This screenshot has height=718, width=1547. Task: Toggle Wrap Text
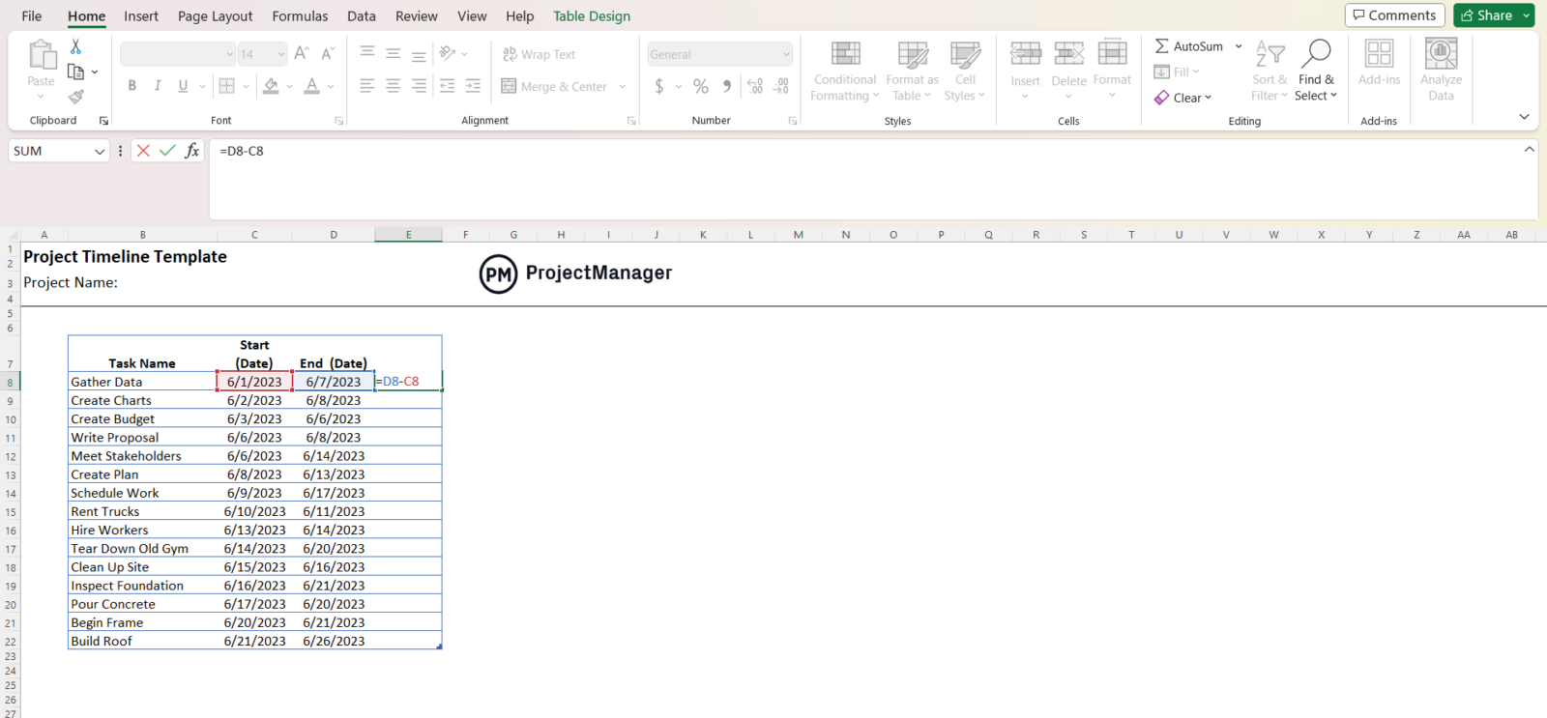[x=539, y=54]
